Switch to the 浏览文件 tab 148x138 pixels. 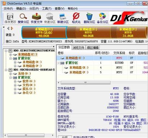tap(78, 47)
